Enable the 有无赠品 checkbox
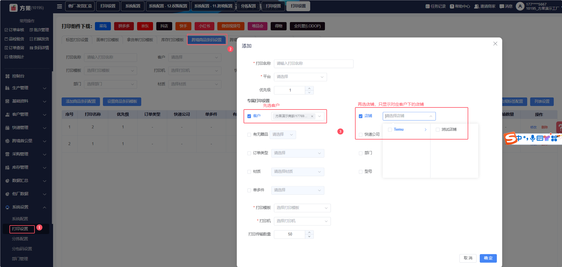 click(x=249, y=135)
